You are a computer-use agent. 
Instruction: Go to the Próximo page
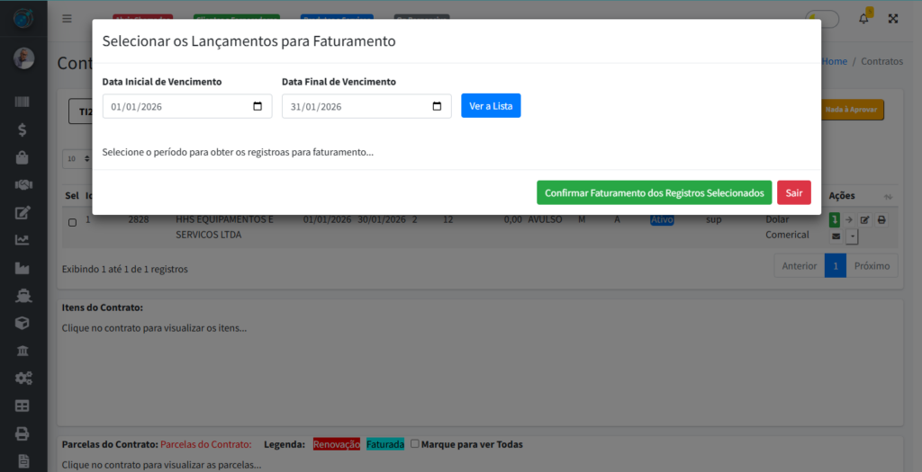point(872,266)
